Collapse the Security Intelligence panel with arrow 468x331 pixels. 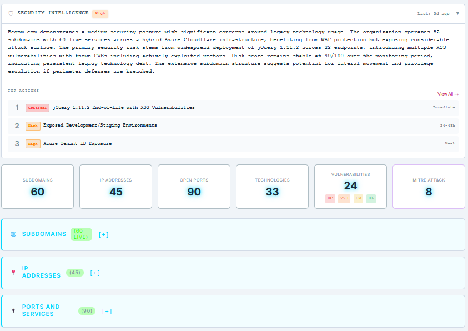click(x=457, y=13)
